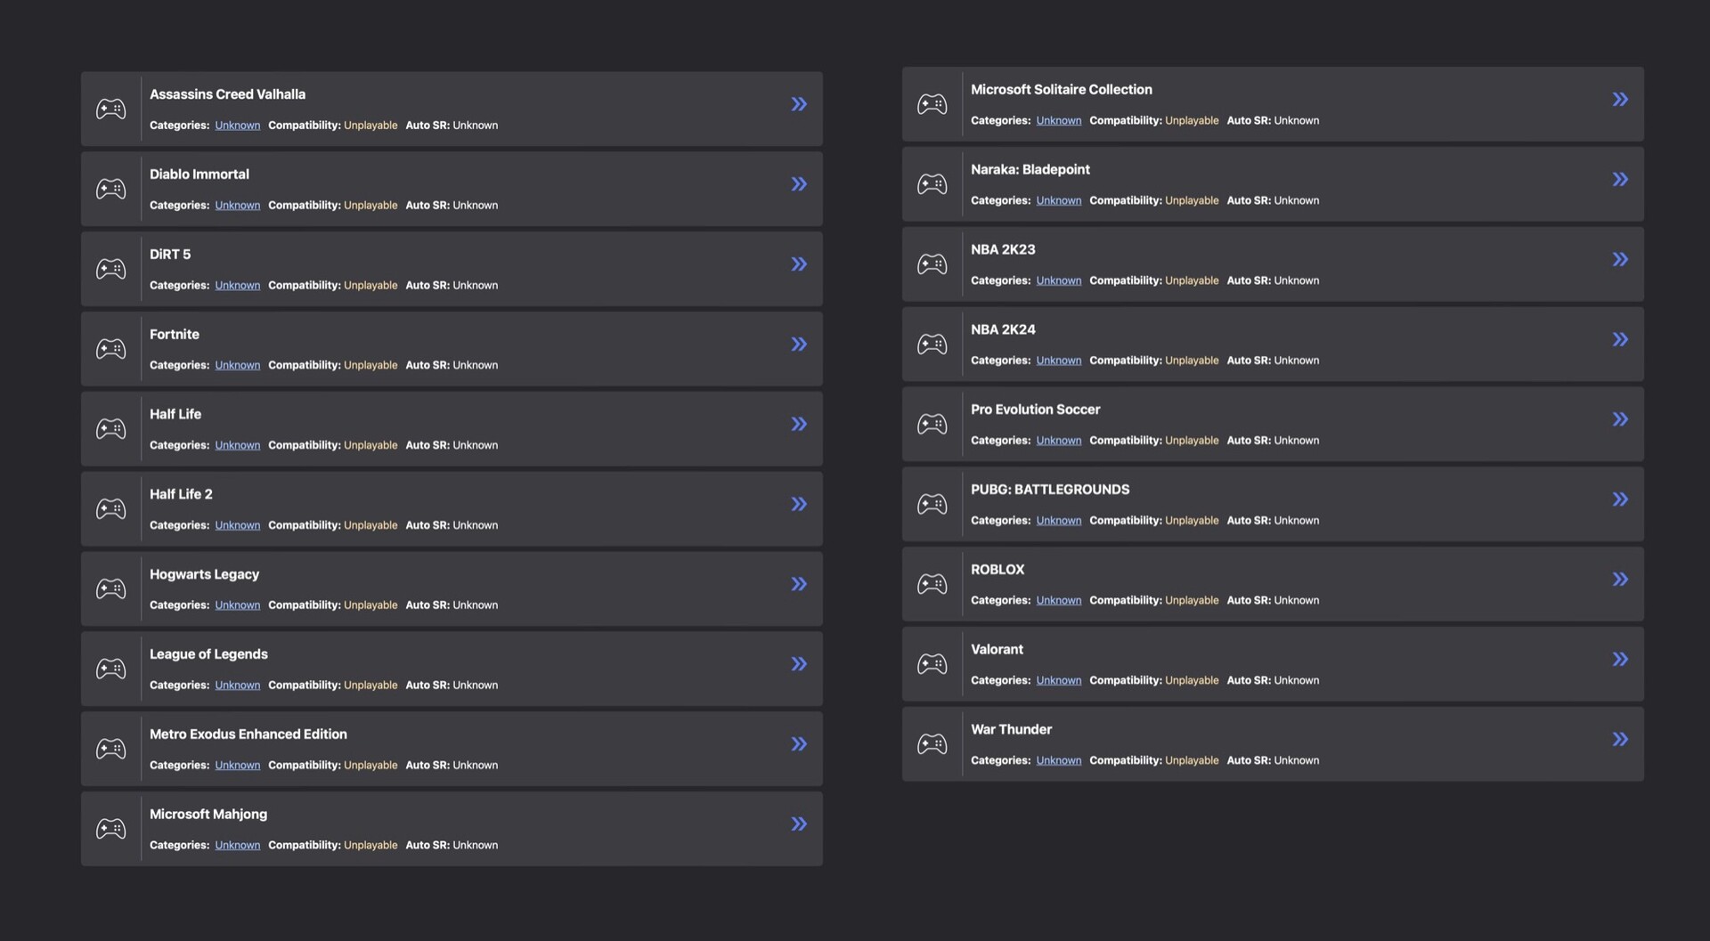Expand the Valorant entry using double chevron
This screenshot has height=941, width=1710.
coord(1620,660)
